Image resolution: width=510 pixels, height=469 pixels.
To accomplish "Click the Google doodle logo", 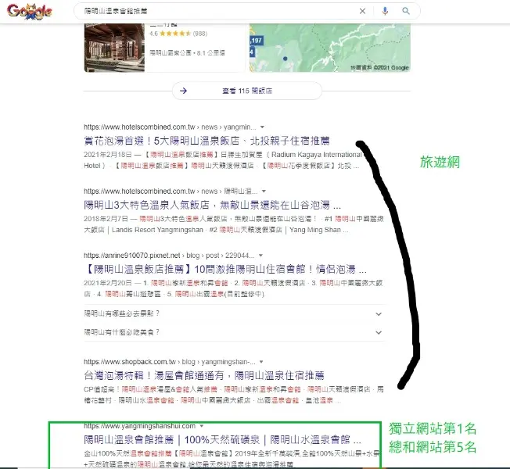I will pos(29,12).
